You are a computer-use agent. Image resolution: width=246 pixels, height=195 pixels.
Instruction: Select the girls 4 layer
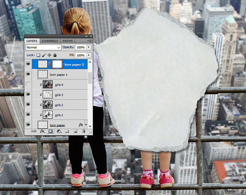[x=60, y=84]
